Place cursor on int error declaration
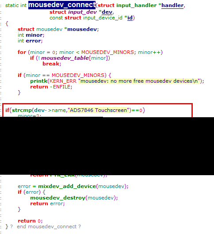Screen dimensions: 214x234 pyautogui.click(x=30, y=41)
